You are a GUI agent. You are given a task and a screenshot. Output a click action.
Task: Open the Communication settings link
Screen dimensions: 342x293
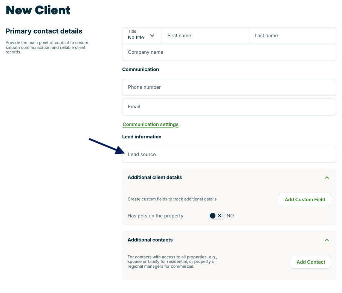(x=150, y=124)
